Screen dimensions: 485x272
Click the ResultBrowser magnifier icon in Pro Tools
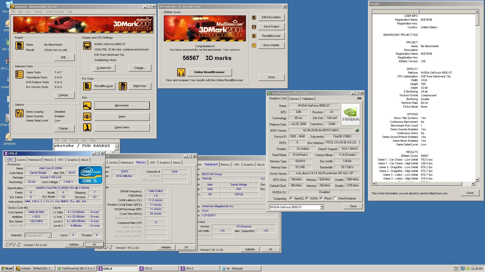(87, 86)
